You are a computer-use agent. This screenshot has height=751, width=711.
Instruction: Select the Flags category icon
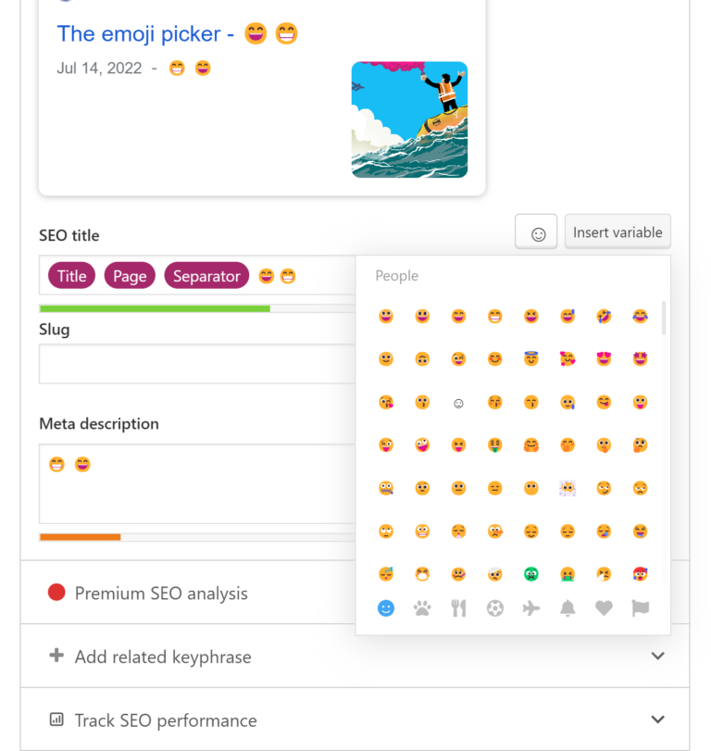click(x=640, y=608)
